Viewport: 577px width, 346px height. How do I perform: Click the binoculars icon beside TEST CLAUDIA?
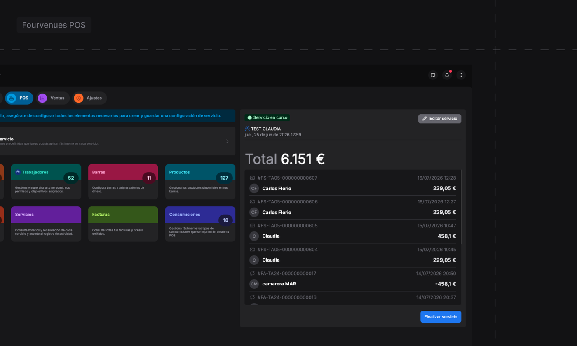pyautogui.click(x=247, y=129)
